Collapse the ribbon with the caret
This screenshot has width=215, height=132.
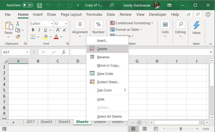pyautogui.click(x=211, y=44)
